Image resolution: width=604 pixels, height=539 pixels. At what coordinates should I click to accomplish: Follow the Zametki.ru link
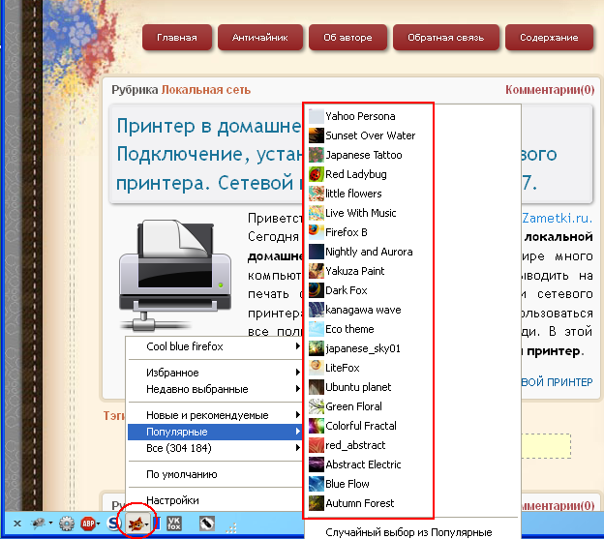(557, 218)
